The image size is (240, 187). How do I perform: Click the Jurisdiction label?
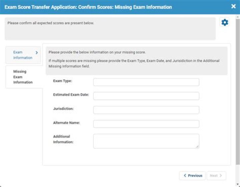63,109
